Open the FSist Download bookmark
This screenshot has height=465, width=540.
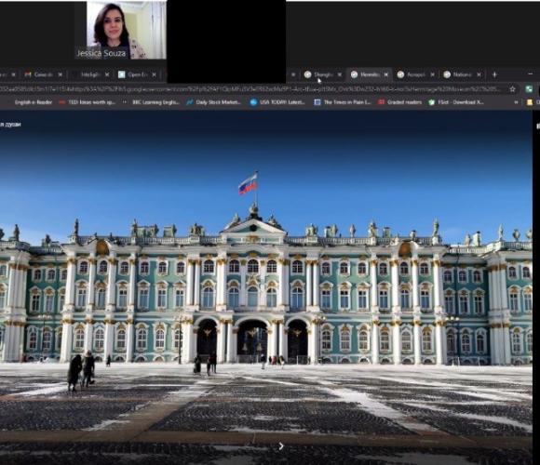point(456,102)
